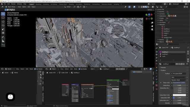190x107 pixels.
Task: Click the outliner filter funnel icon
Action: 185,7
